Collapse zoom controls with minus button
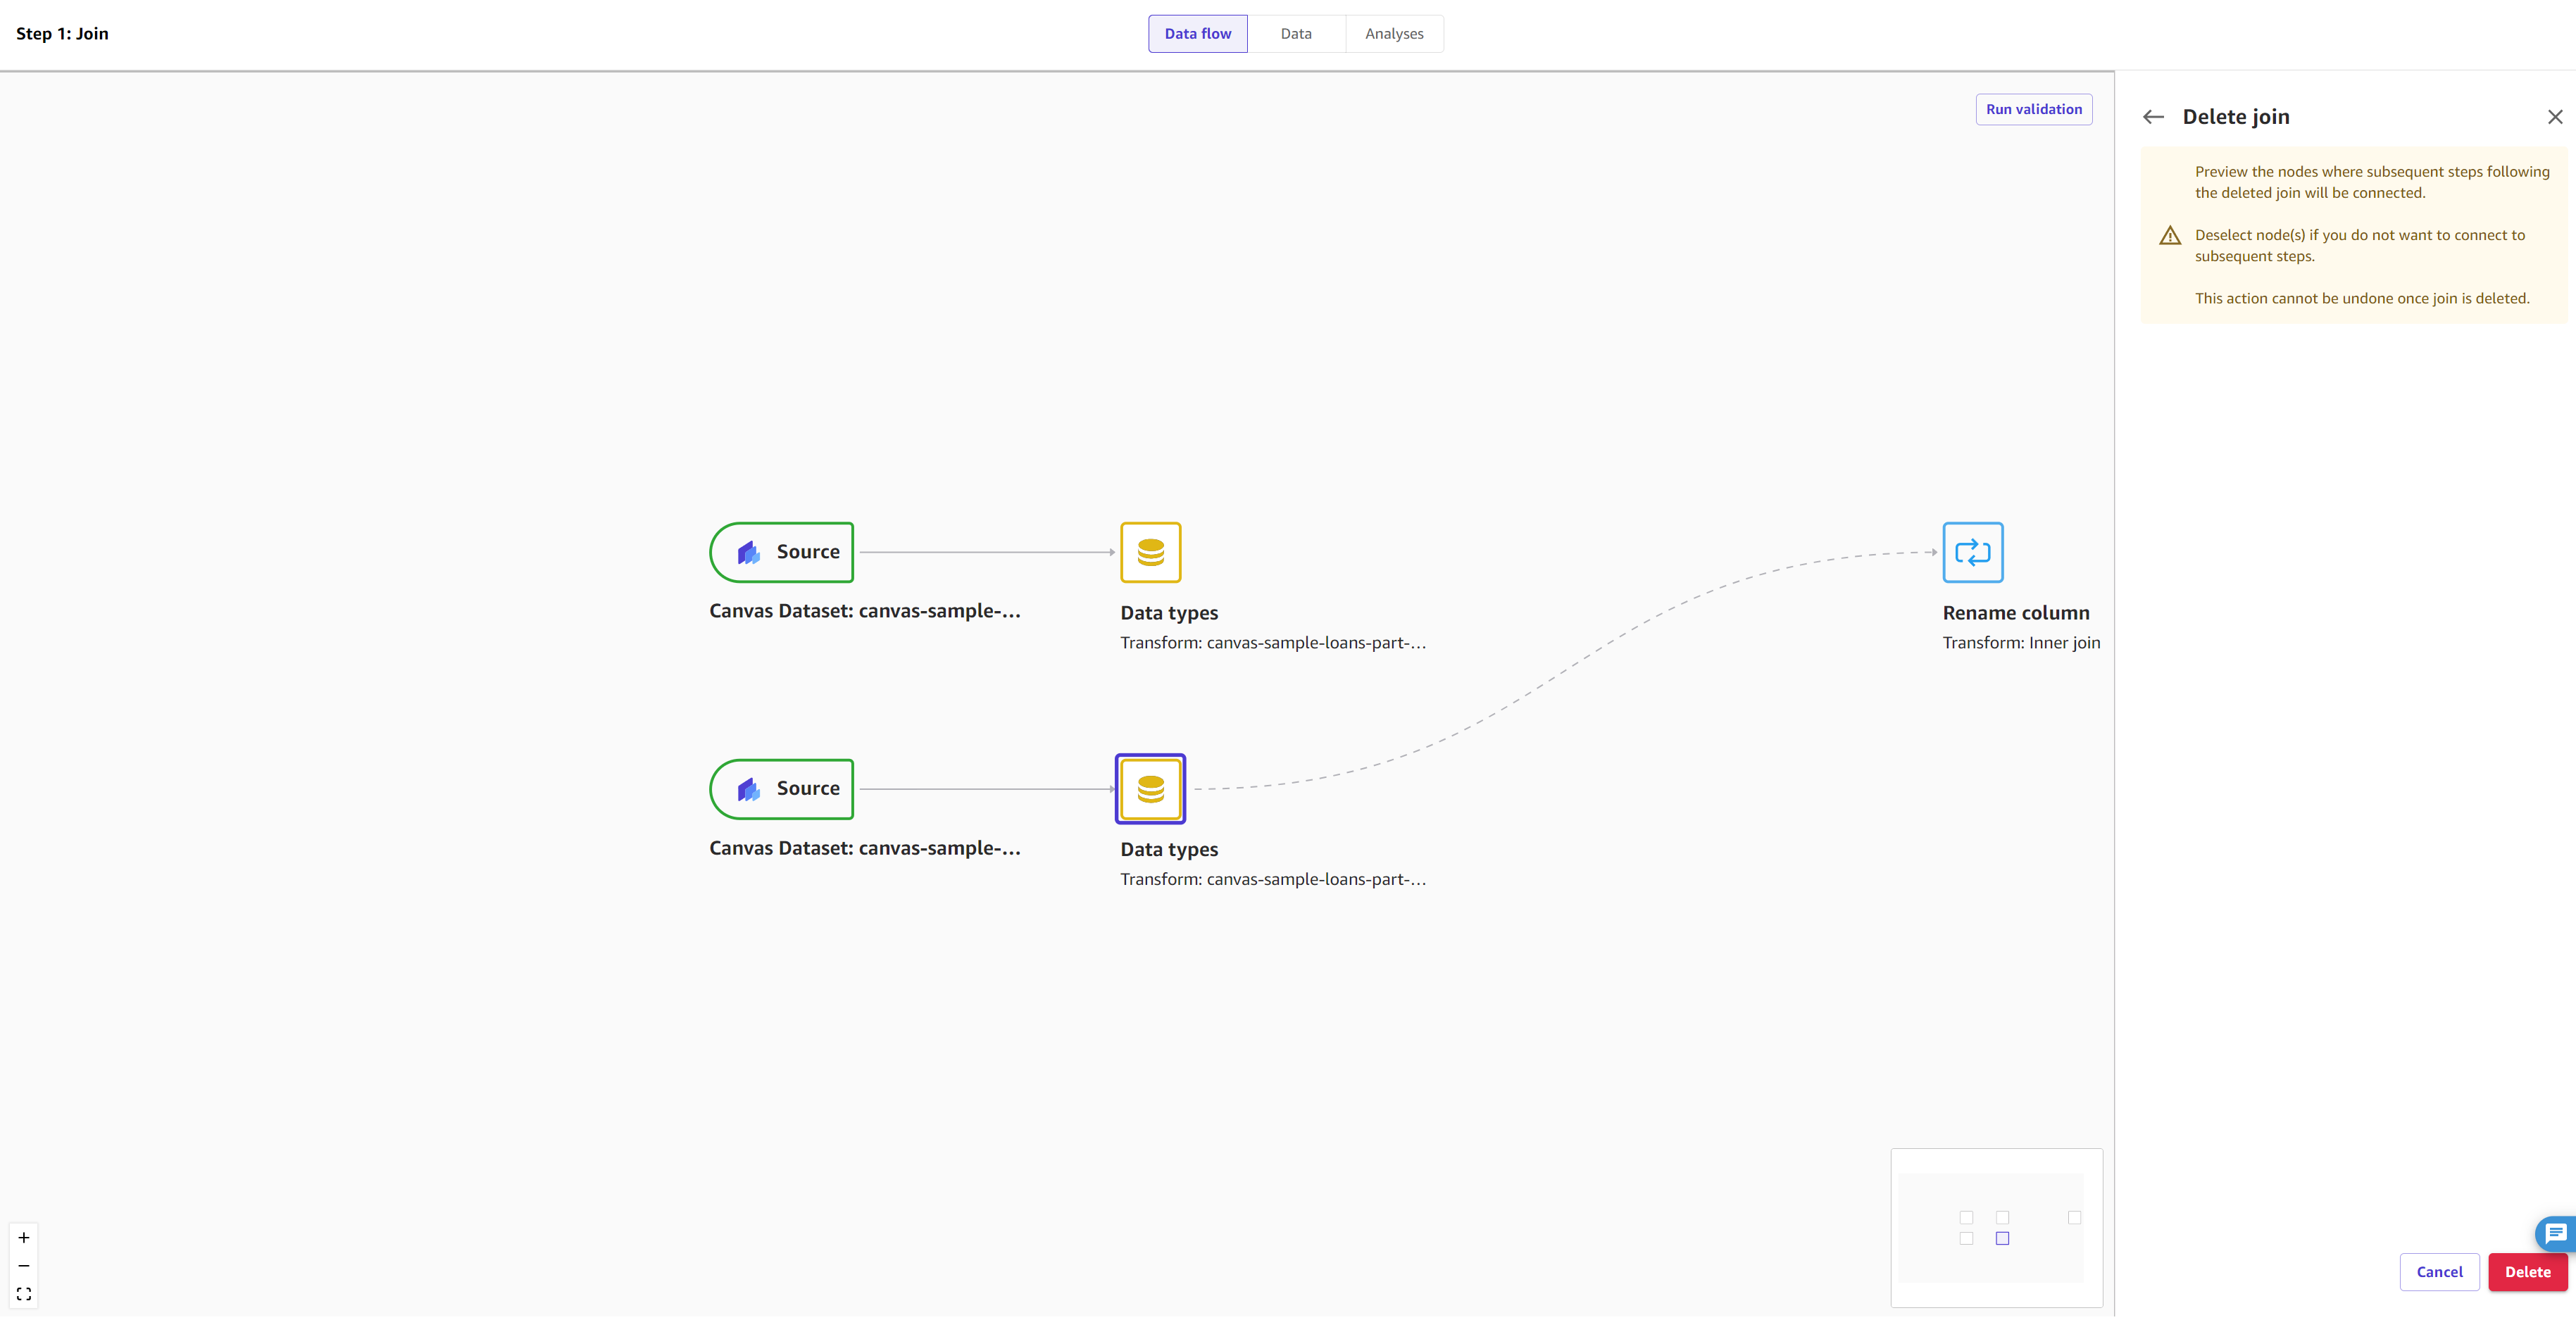2576x1320 pixels. point(22,1266)
